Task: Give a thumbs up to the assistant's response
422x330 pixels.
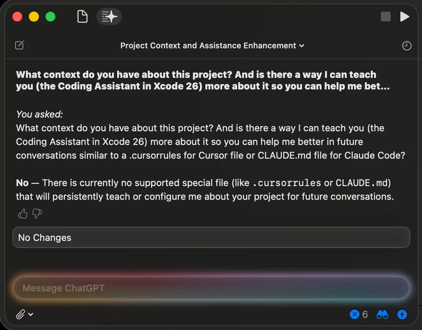Action: 22,214
